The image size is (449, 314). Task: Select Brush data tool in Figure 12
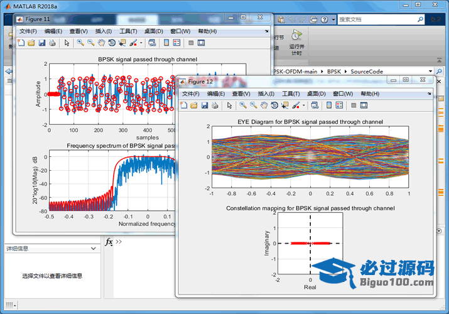(296, 106)
